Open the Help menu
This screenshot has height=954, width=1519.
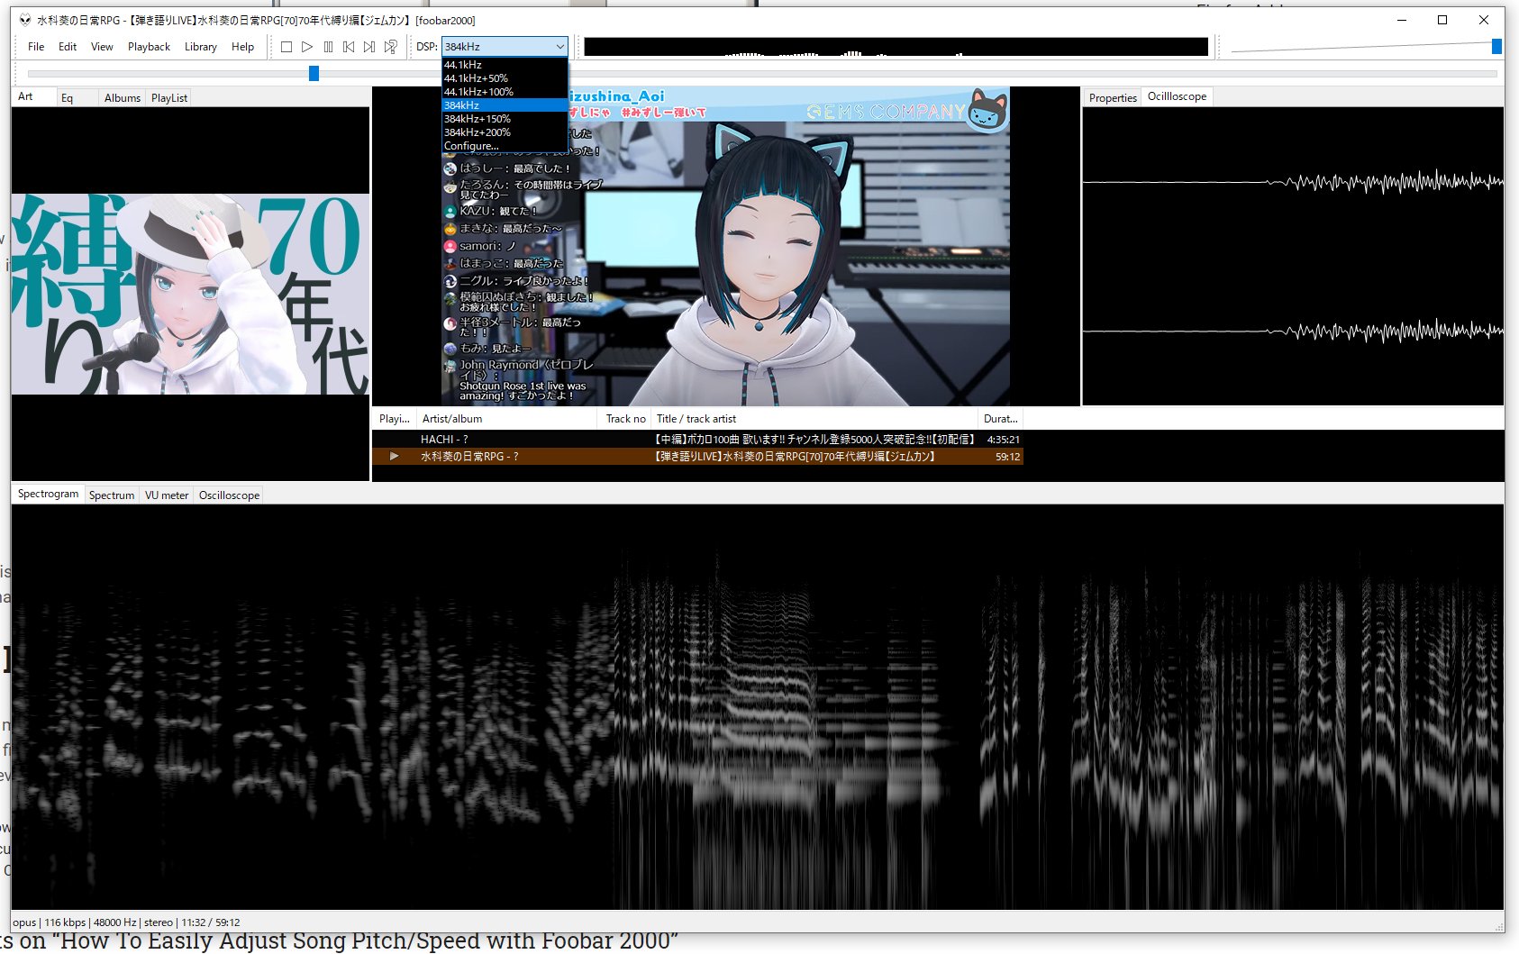242,47
